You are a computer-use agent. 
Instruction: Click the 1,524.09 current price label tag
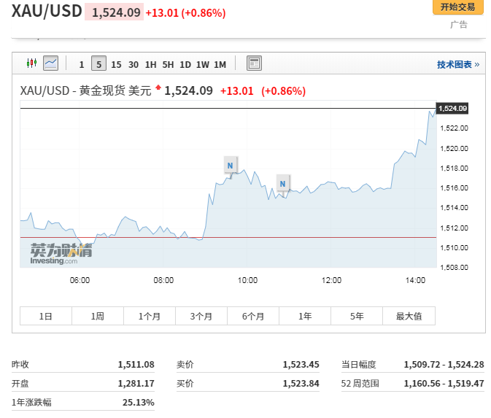452,109
